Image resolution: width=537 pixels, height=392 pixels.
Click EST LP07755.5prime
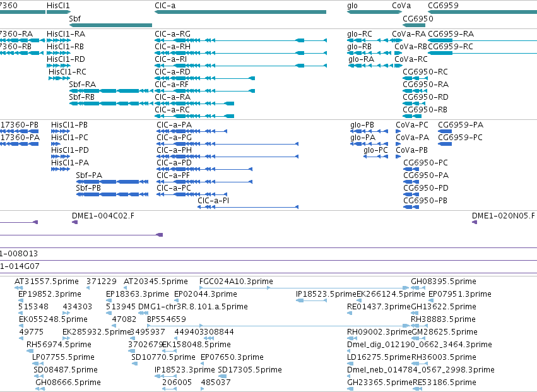coord(63,357)
